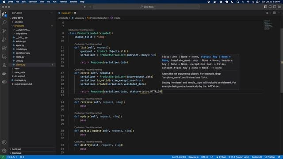The width and height of the screenshot is (283, 159).
Task: Collapse the products folder
Action: (32, 26)
